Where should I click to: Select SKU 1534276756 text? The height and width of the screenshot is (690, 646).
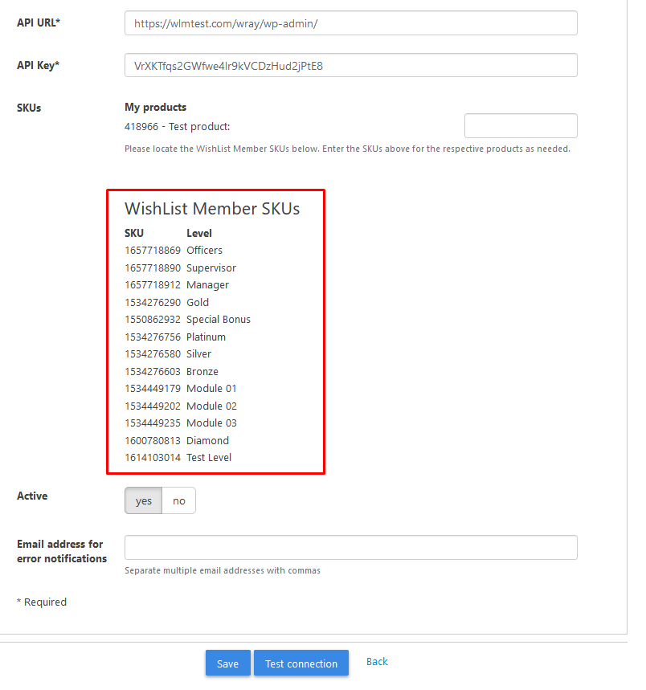153,337
